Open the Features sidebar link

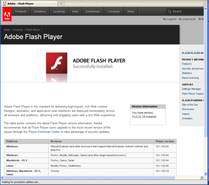pyautogui.click(x=187, y=64)
